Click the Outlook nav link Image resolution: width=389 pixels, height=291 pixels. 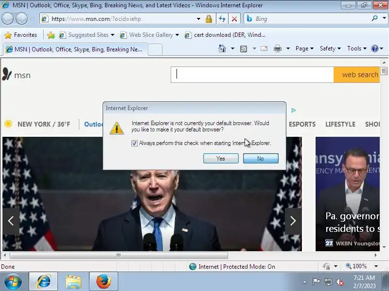click(93, 124)
